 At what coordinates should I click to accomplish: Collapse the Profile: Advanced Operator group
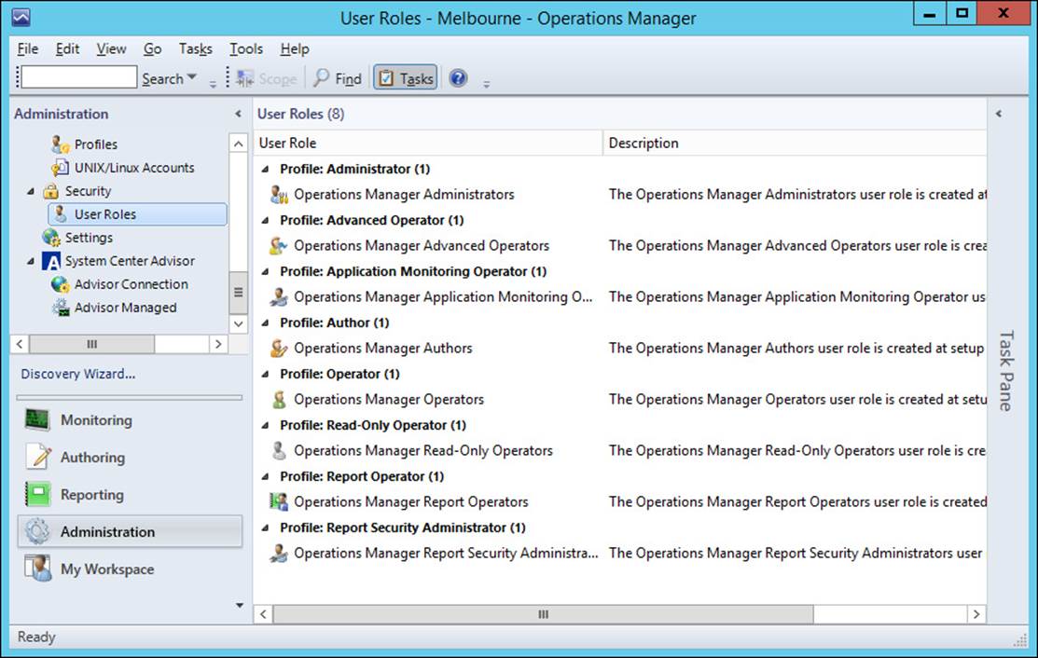[x=266, y=220]
